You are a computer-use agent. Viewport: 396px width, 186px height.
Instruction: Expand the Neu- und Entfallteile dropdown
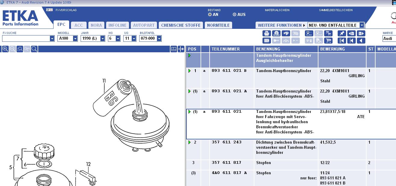[362, 25]
